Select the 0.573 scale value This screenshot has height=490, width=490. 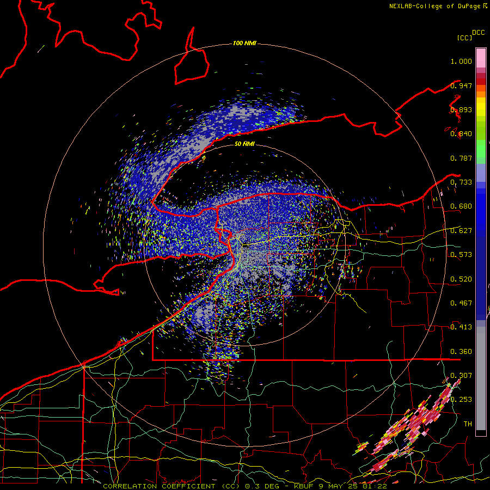tap(461, 255)
